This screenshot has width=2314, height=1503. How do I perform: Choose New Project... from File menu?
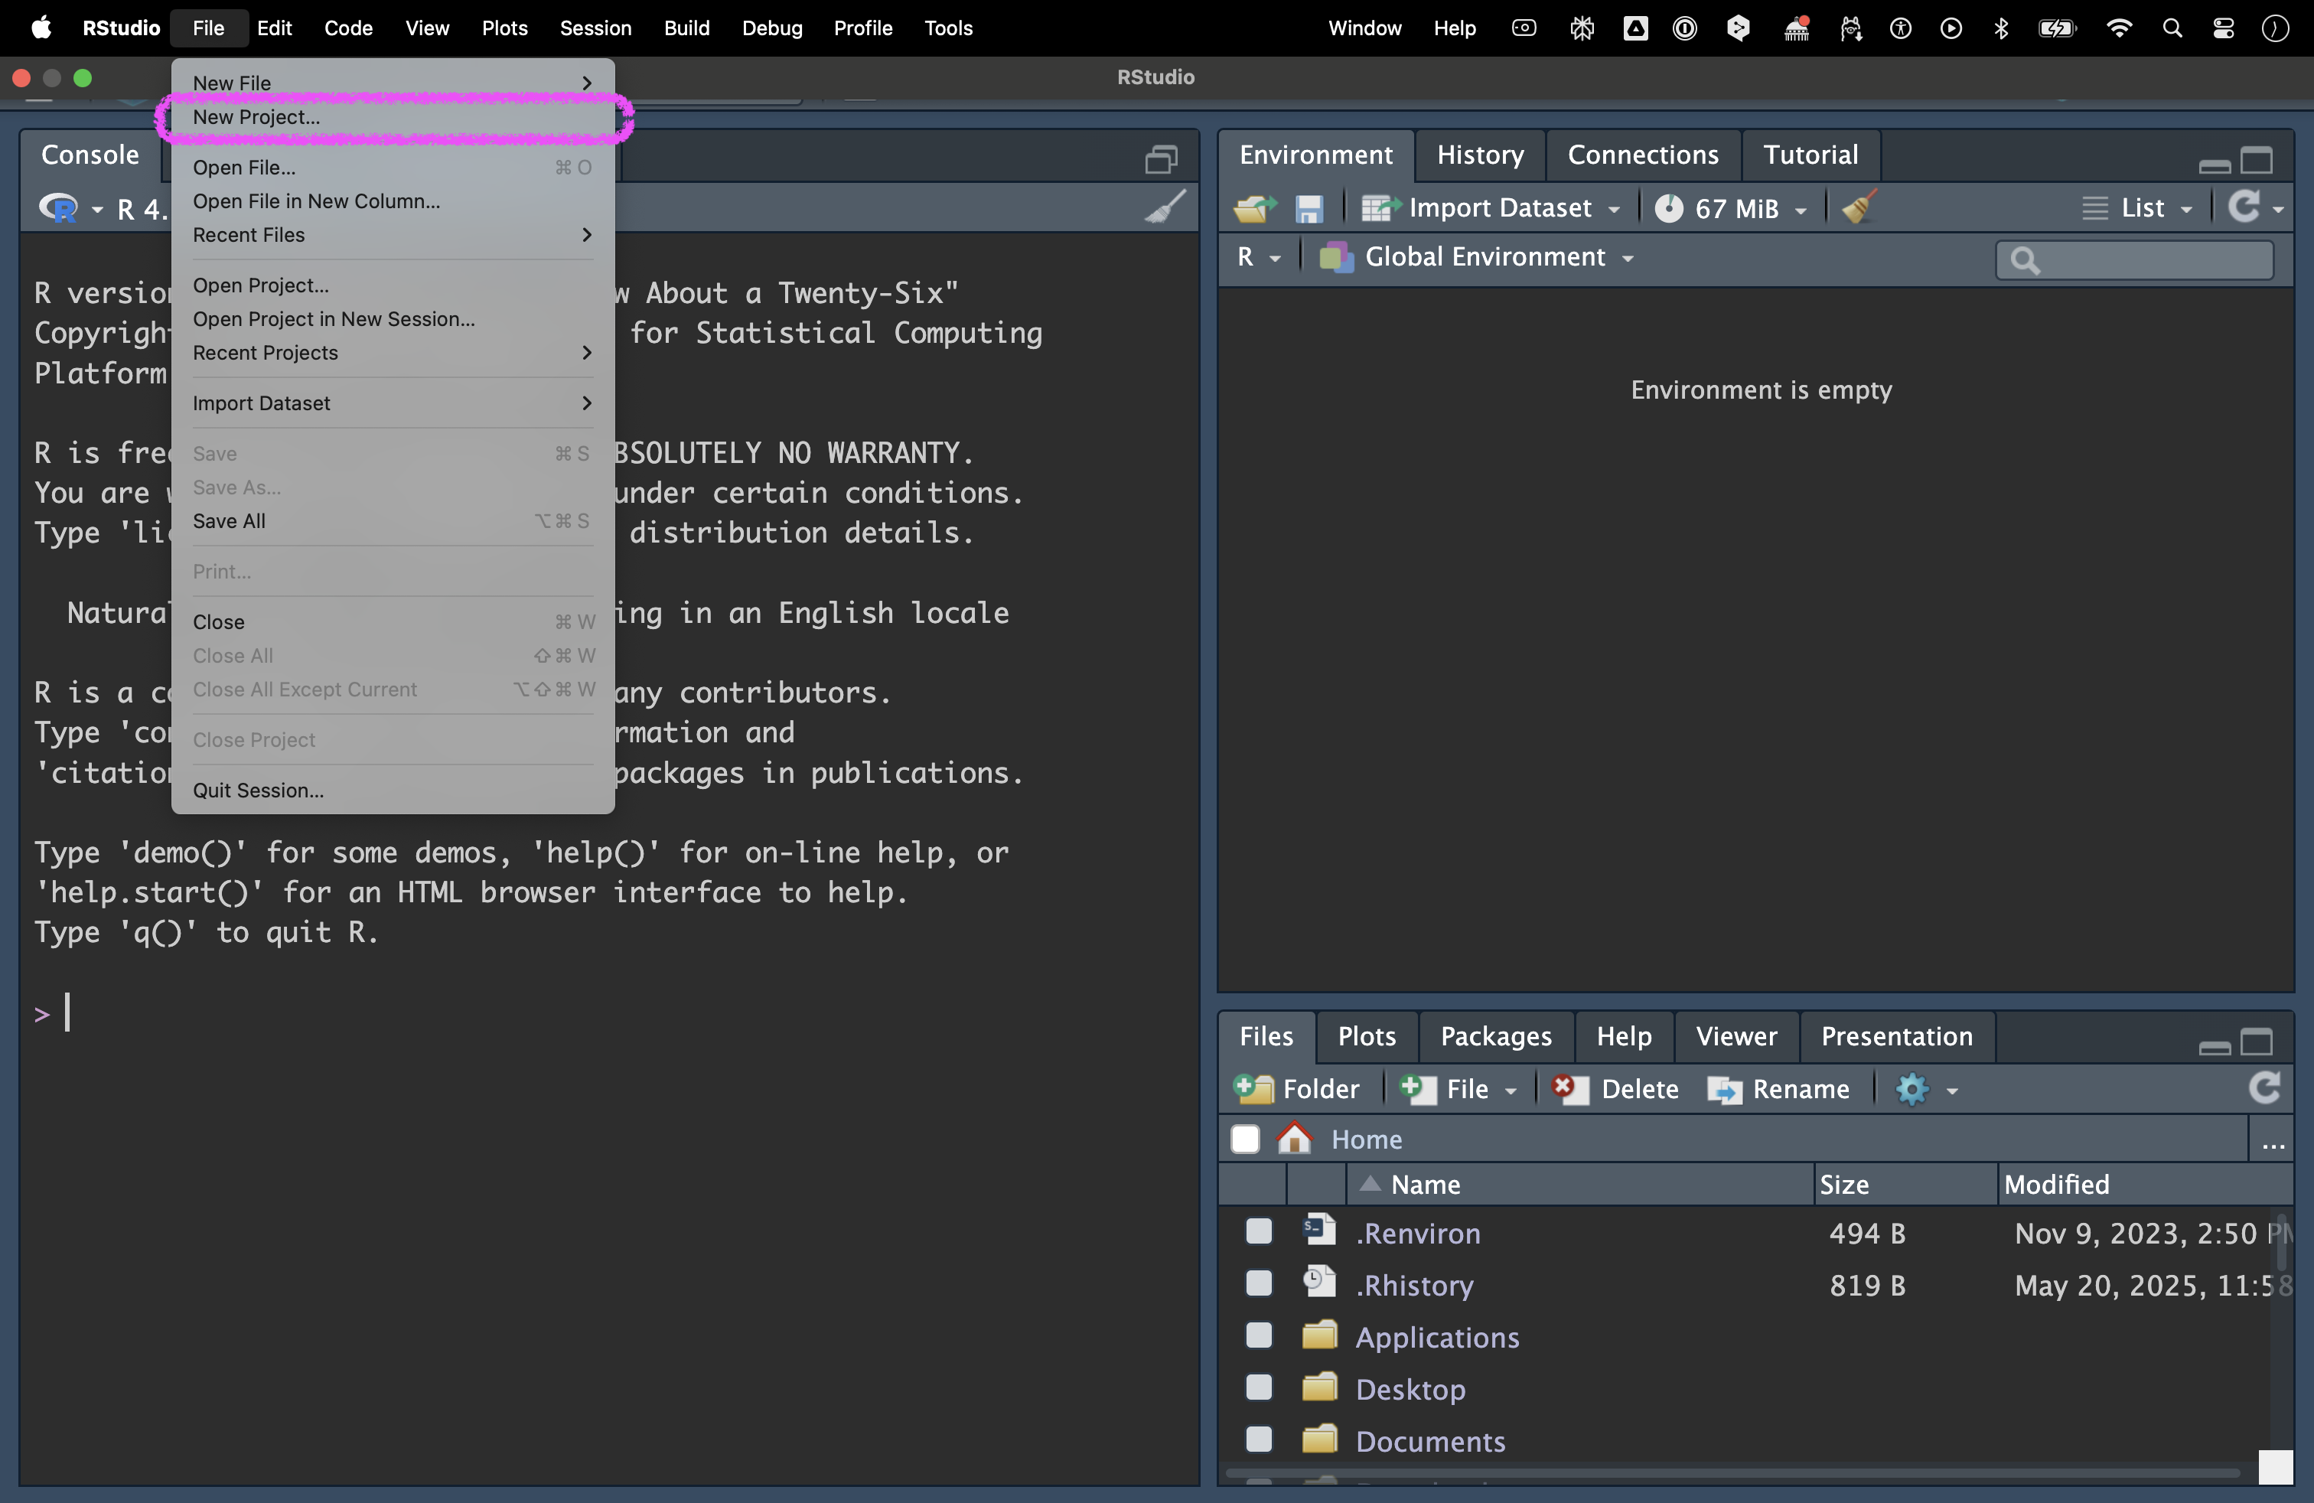[x=393, y=116]
